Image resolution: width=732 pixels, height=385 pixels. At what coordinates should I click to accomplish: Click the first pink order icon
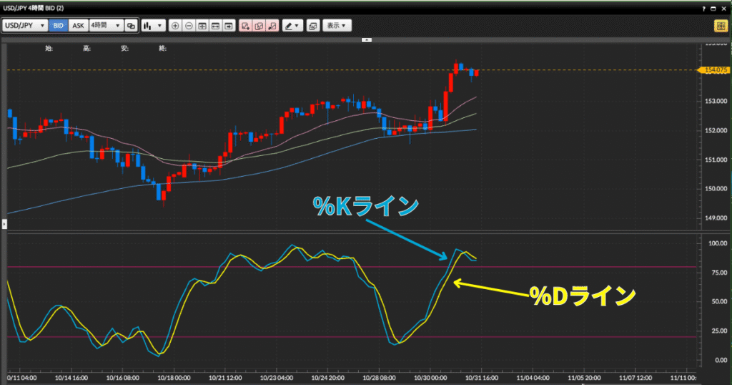click(245, 26)
